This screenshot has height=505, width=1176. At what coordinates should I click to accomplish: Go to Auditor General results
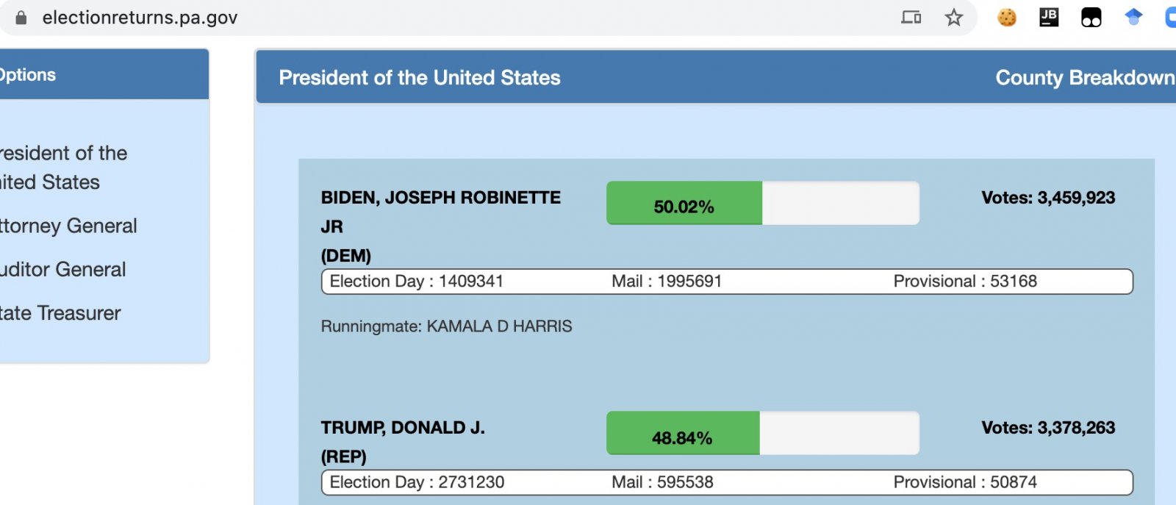coord(62,270)
